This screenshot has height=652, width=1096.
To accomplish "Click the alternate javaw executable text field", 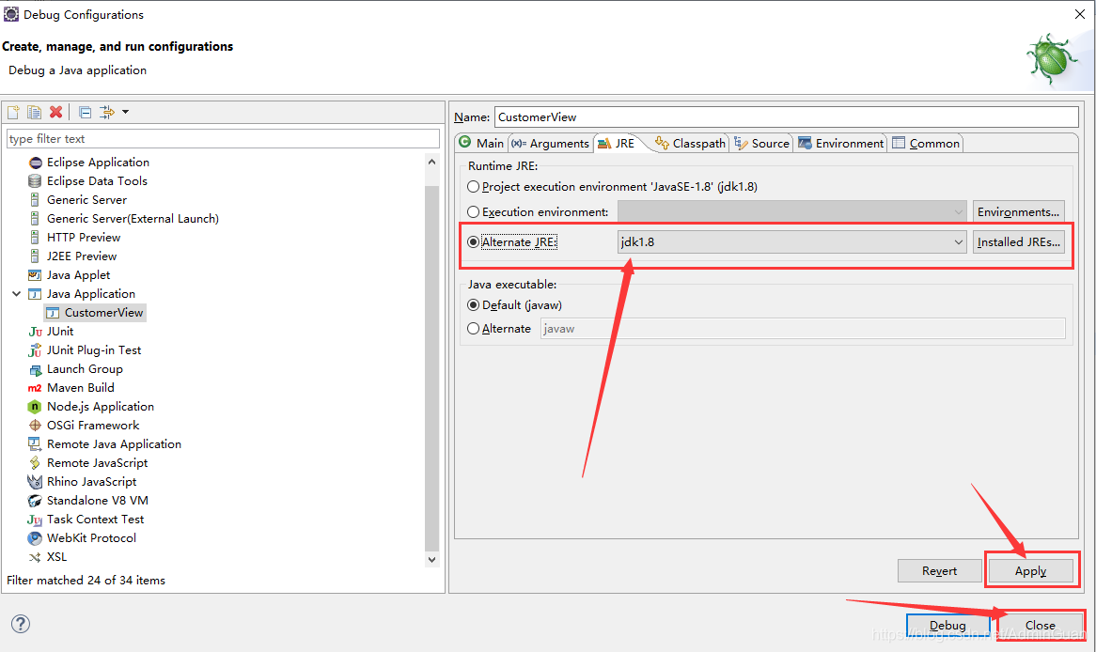I will click(803, 329).
